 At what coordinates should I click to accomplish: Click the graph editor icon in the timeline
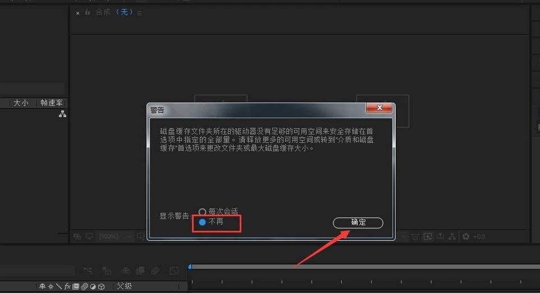[174, 271]
